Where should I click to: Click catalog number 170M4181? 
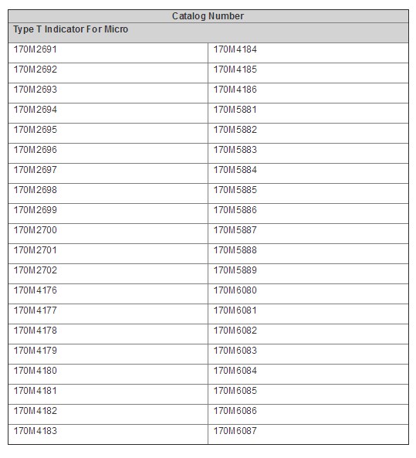[x=36, y=391]
